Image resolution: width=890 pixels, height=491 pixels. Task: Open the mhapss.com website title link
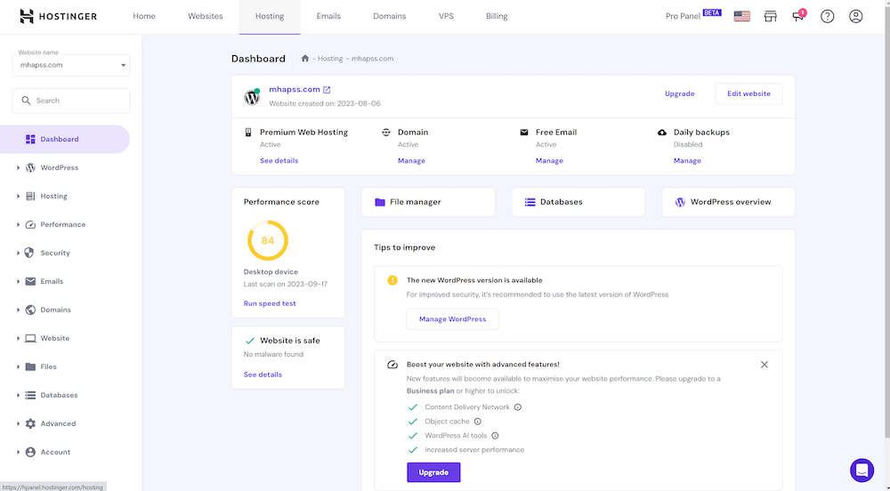pyautogui.click(x=295, y=90)
